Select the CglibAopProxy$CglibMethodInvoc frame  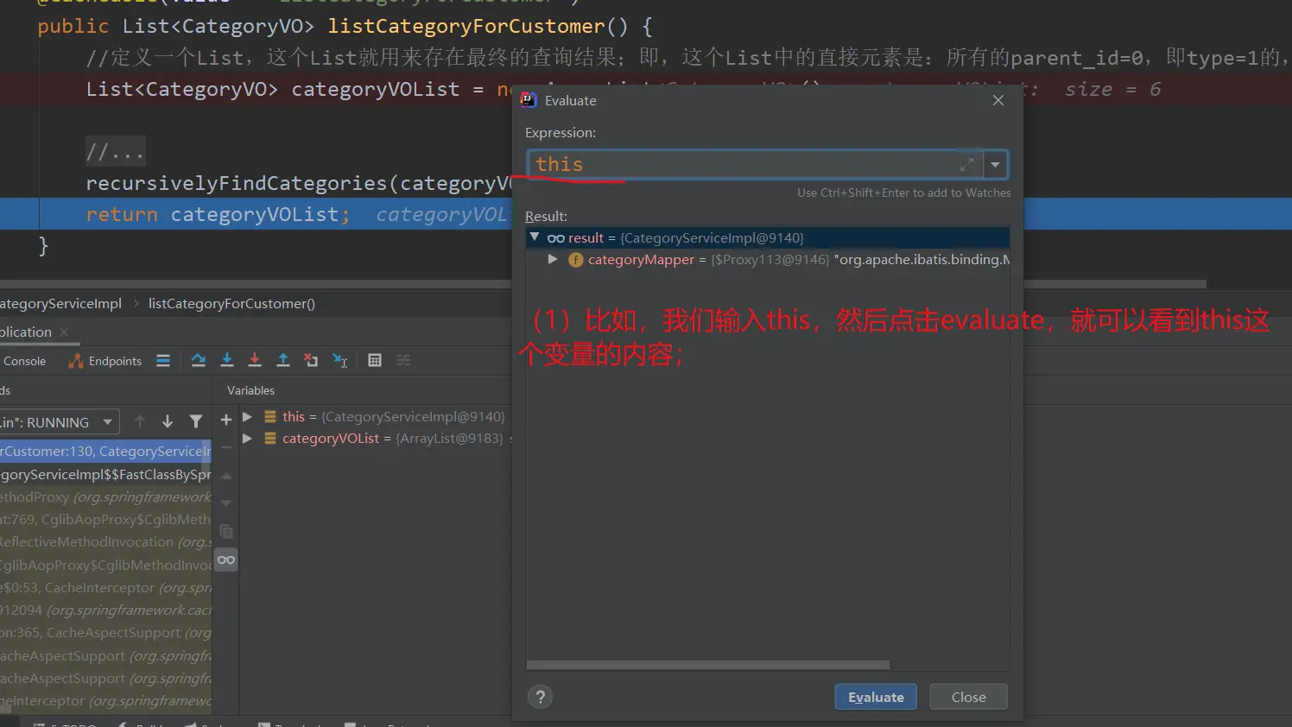[105, 565]
